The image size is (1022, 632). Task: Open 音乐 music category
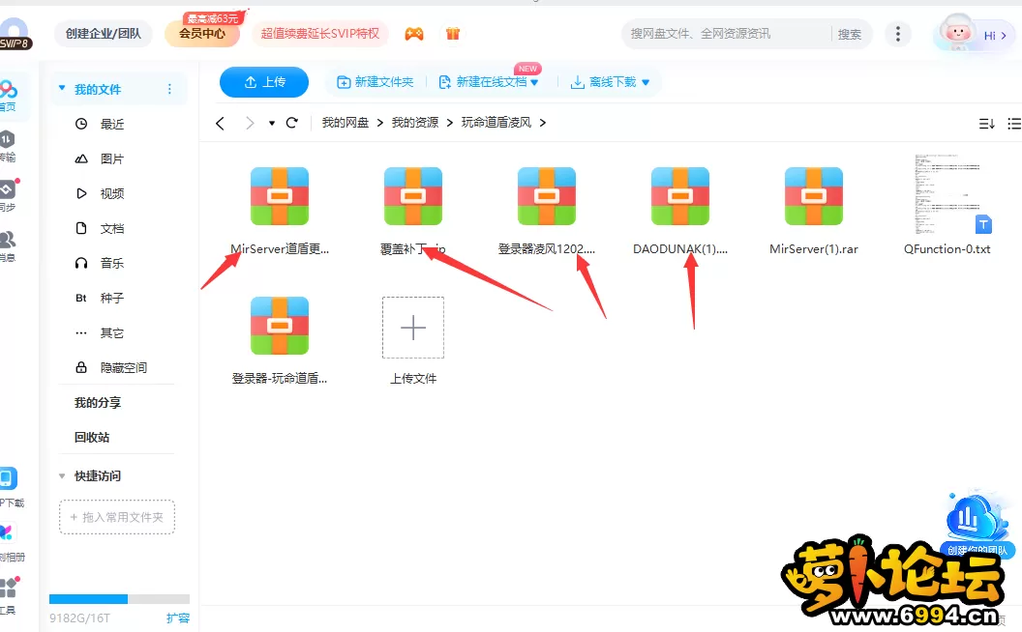click(x=112, y=263)
